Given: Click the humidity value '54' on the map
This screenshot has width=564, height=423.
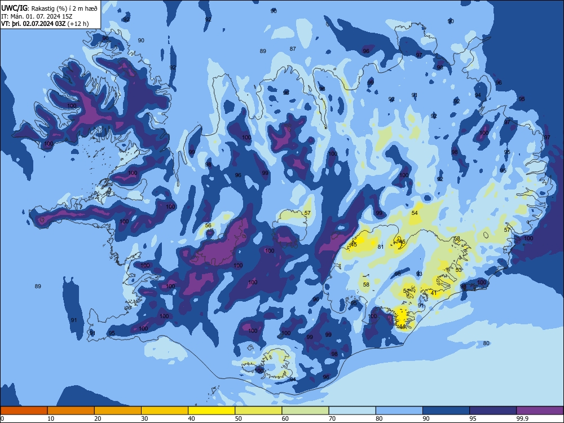Looking at the screenshot, I should (x=415, y=213).
